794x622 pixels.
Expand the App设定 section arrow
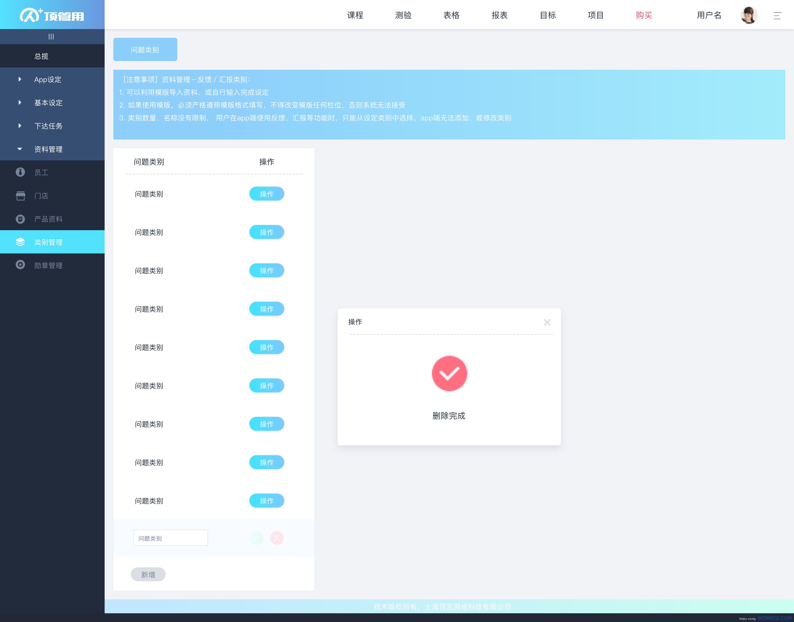coord(20,79)
